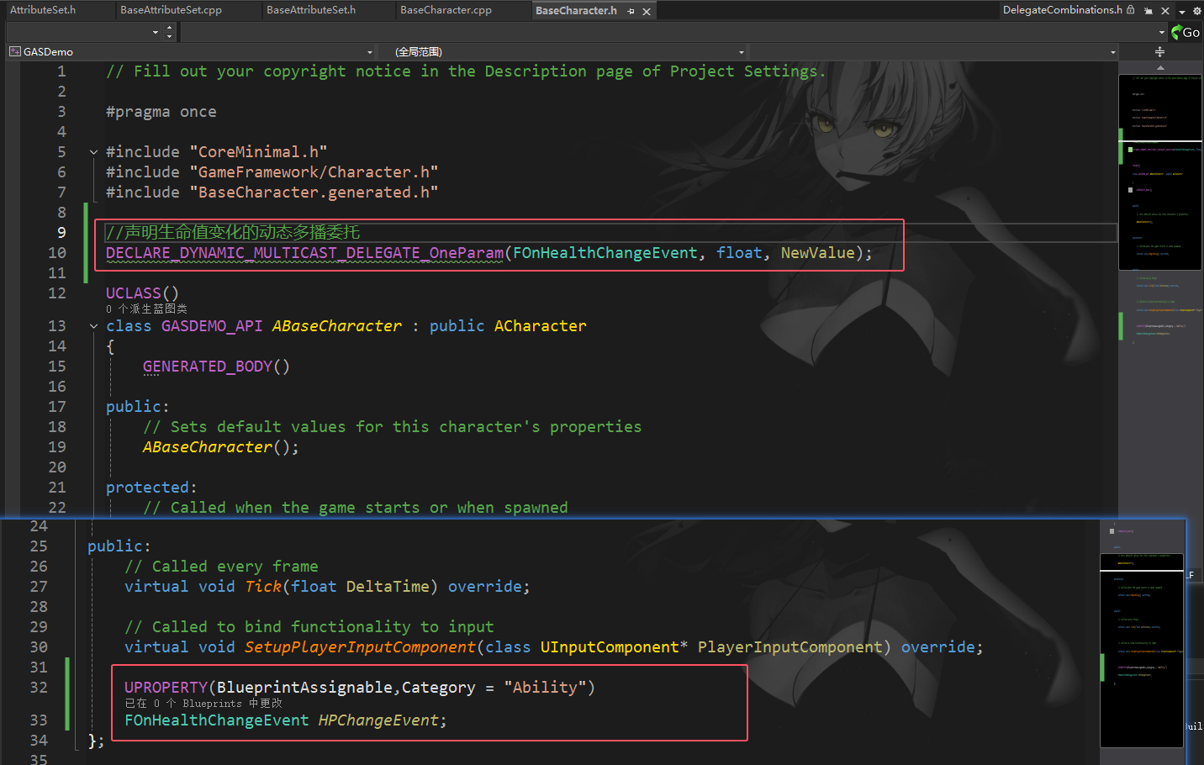Viewport: 1204px width, 765px height.
Task: Keep DelegateCombinations.h preview tab open
Action: (x=1149, y=11)
